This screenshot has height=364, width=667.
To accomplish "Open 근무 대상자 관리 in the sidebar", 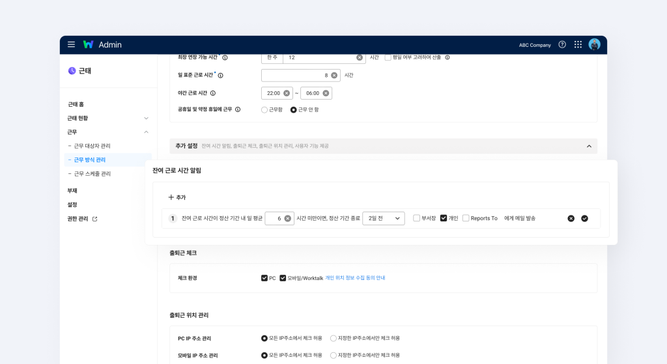I will pyautogui.click(x=92, y=146).
